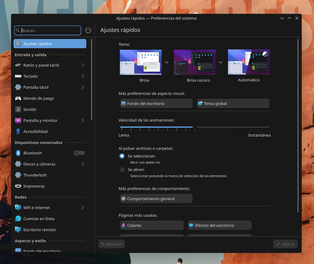Click the overflow menu icon beside search
Image resolution: width=314 pixels, height=264 pixels.
click(88, 30)
